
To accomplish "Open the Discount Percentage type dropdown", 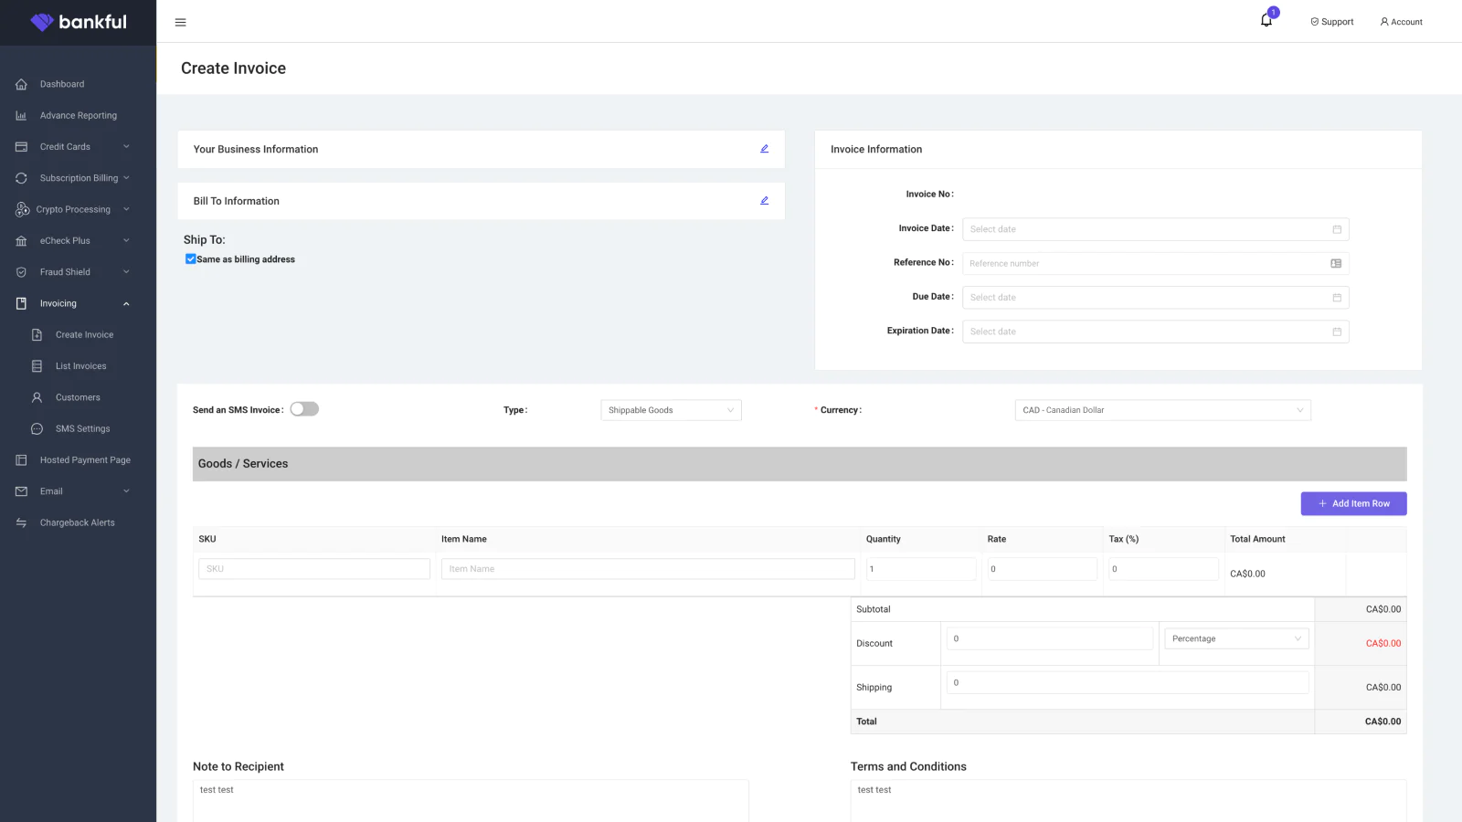I will (1235, 638).
